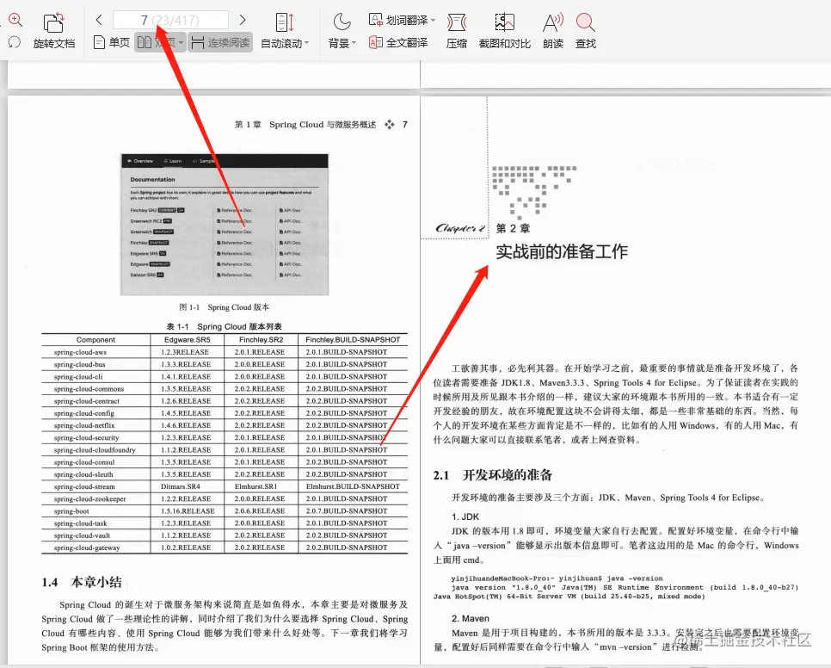The image size is (831, 668).
Task: Toggle 连续阅读 continuous reading mode
Action: tap(220, 42)
